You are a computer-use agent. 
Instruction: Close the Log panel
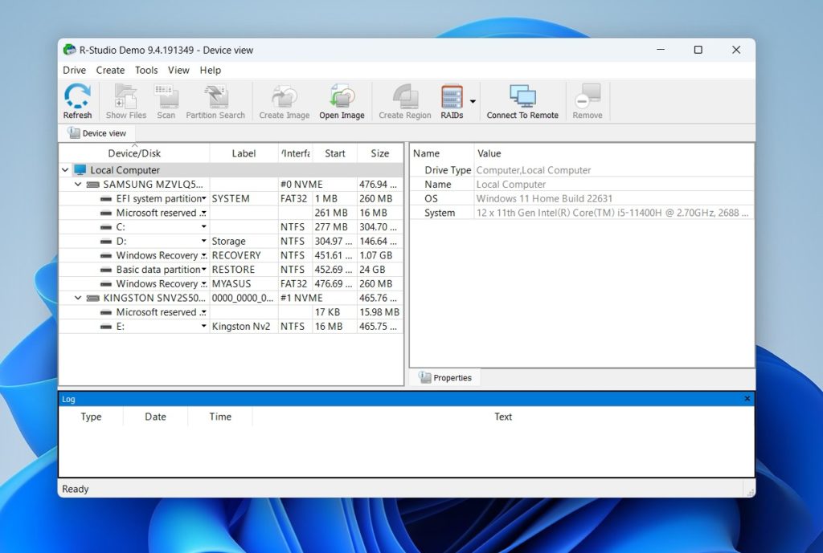pos(747,398)
